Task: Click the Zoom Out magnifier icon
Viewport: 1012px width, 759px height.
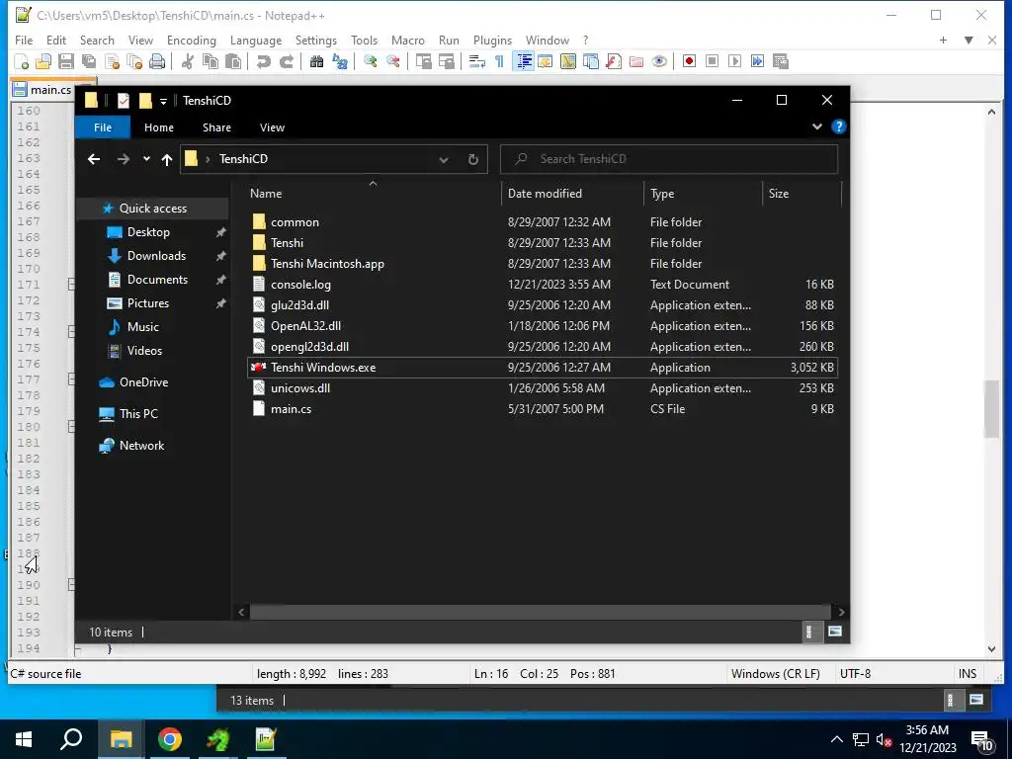Action: (392, 61)
